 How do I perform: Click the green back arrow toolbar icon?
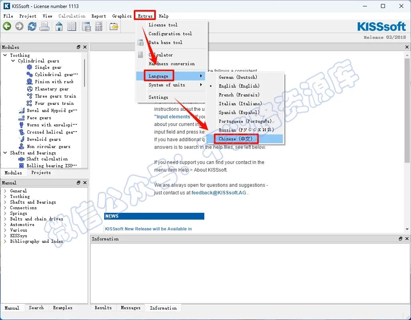[7, 26]
